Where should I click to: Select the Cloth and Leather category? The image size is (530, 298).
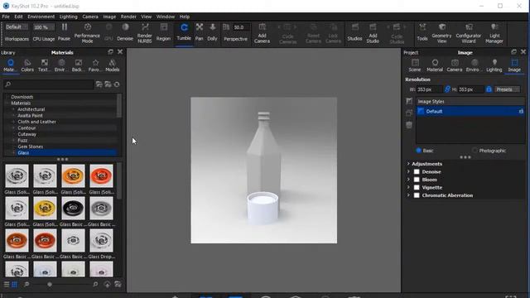[x=36, y=122]
